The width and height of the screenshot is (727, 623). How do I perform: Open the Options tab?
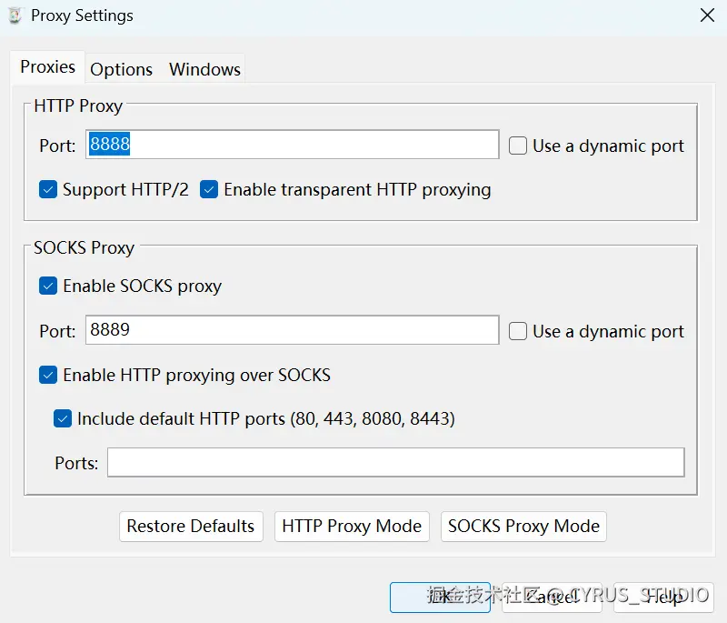(121, 69)
